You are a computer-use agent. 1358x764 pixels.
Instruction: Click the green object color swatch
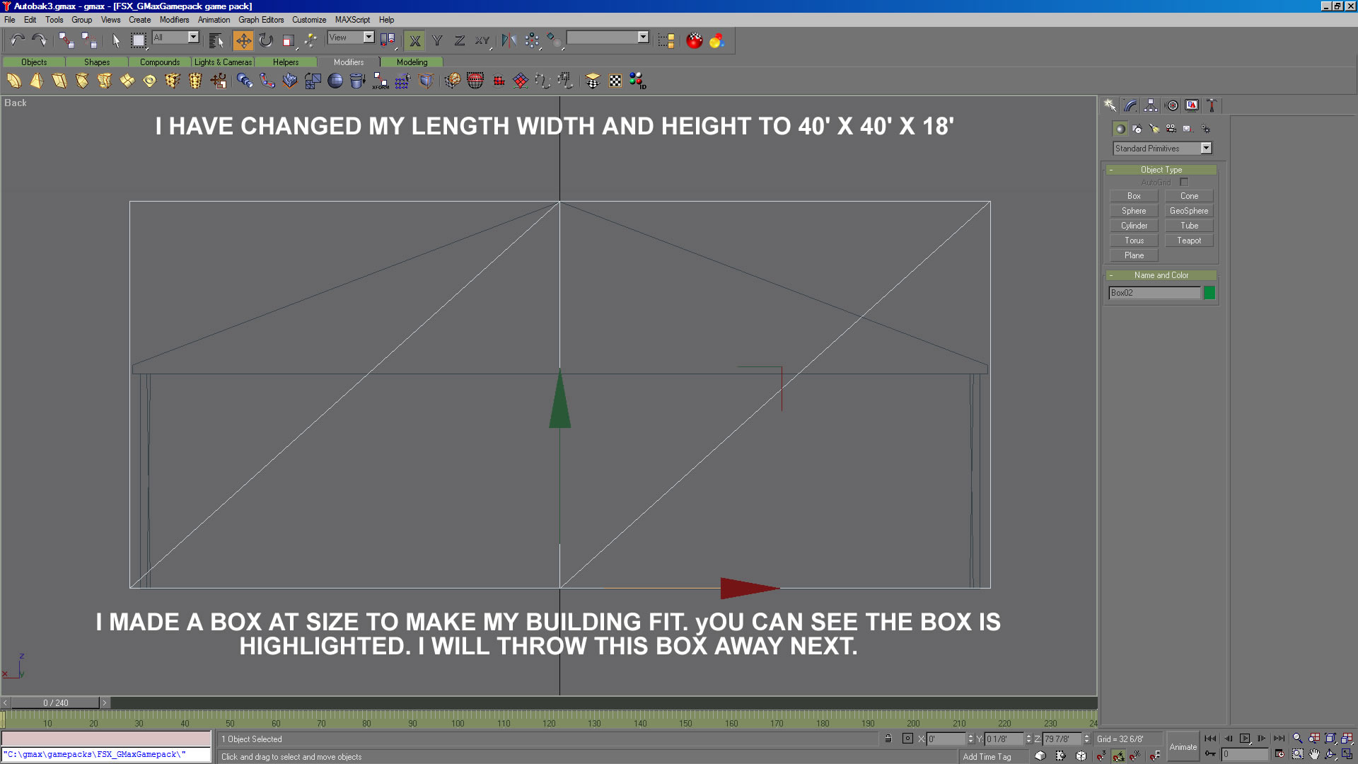click(x=1209, y=293)
